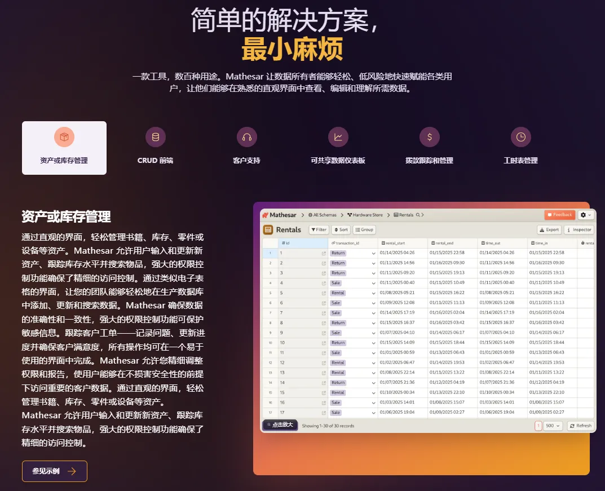Screen dimensions: 605x491
Task: Open the 工时表管理 tab
Action: coord(520,148)
